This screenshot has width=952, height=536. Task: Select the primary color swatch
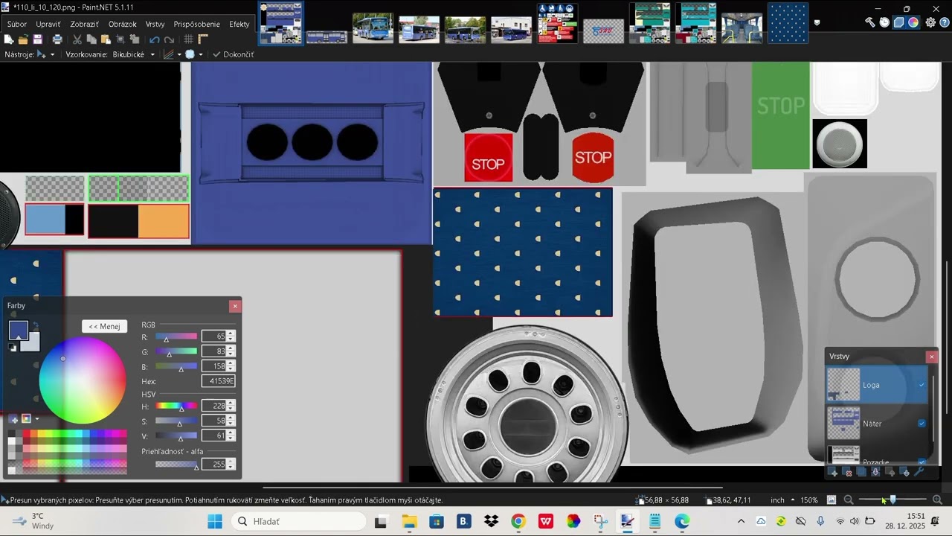point(18,330)
